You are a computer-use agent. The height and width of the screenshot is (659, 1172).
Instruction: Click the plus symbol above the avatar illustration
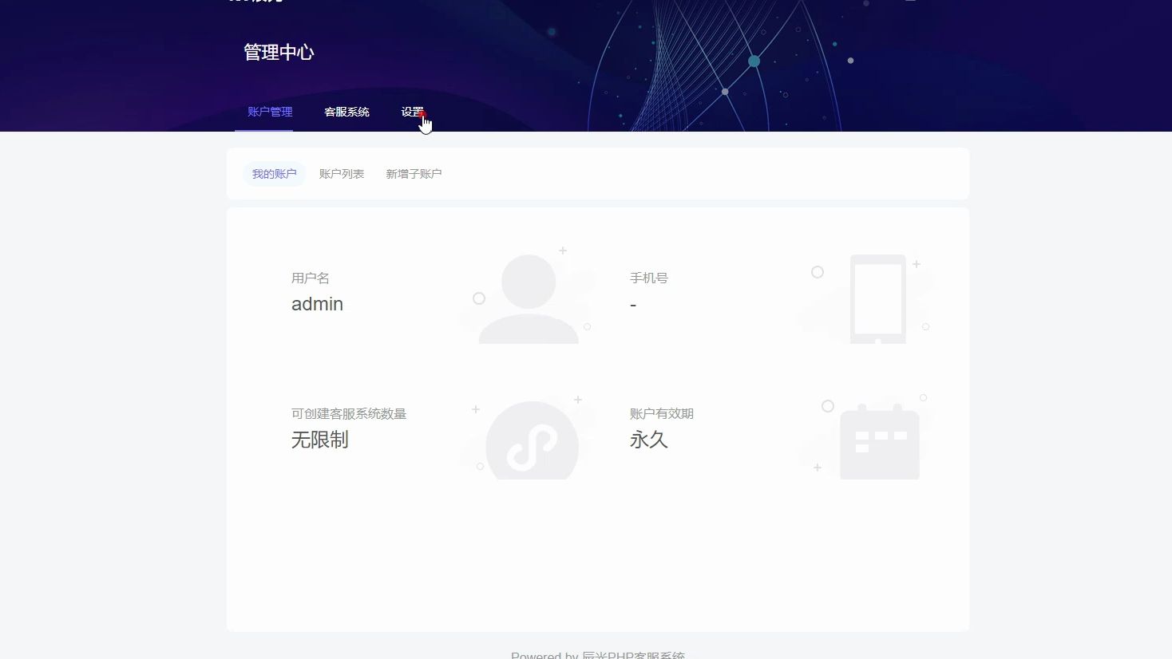pos(564,250)
